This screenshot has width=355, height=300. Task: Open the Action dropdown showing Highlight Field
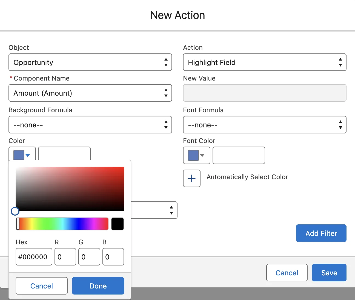[265, 62]
